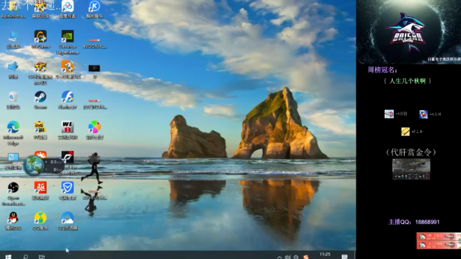Click the top red gift notification banner
Screen dimensions: 461x259
tap(439, 237)
